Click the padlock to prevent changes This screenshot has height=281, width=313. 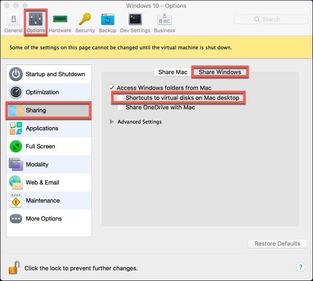pyautogui.click(x=14, y=267)
